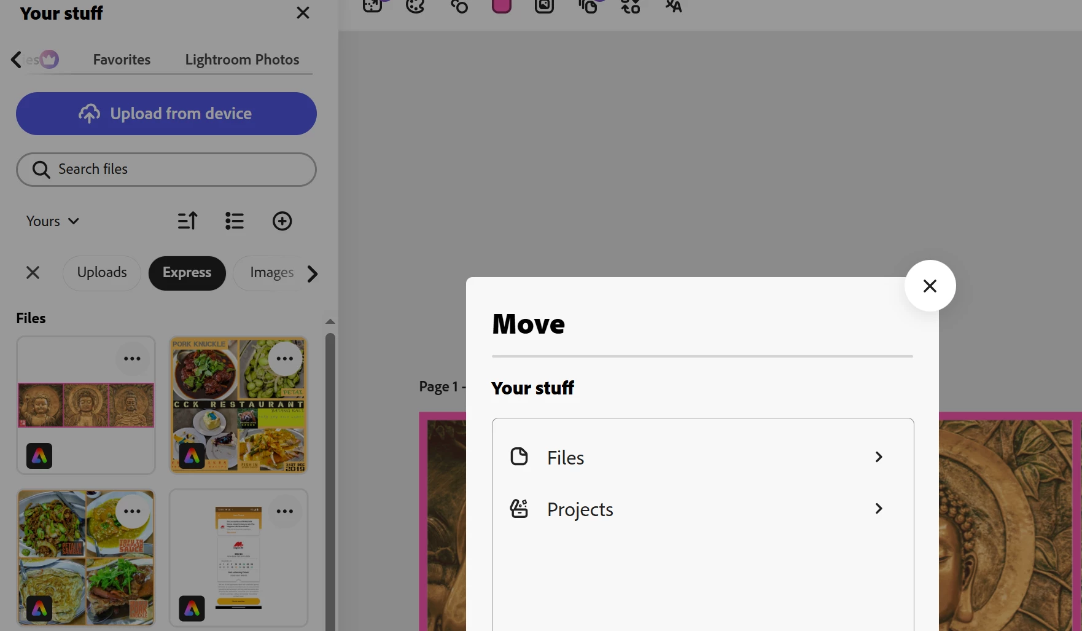Expand the Files row chevron

click(879, 457)
